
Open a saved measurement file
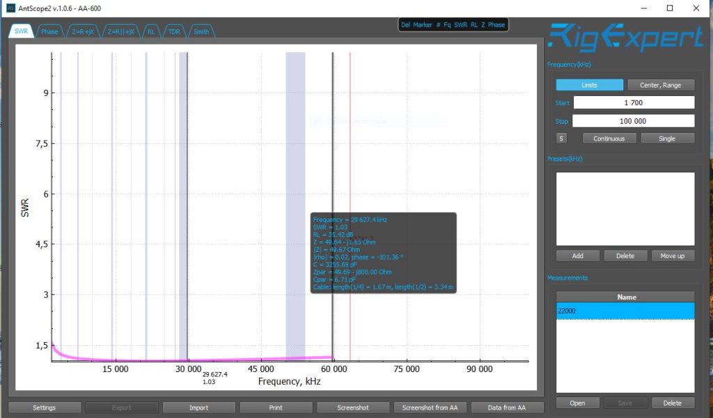577,403
